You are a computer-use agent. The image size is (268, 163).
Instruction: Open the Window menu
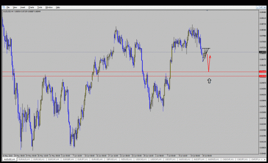coord(49,7)
